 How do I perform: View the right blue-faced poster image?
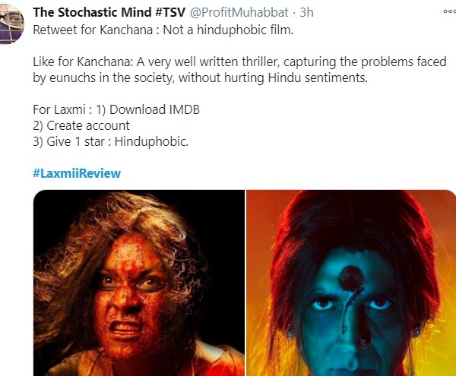[x=351, y=283]
